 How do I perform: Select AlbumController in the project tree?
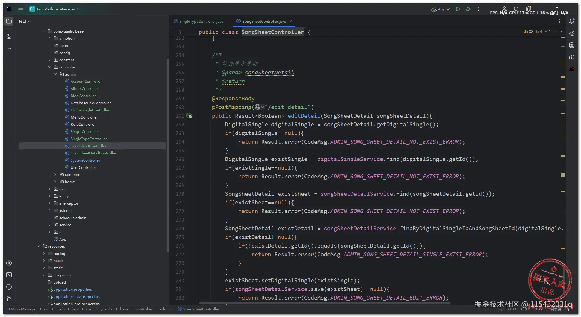(85, 88)
